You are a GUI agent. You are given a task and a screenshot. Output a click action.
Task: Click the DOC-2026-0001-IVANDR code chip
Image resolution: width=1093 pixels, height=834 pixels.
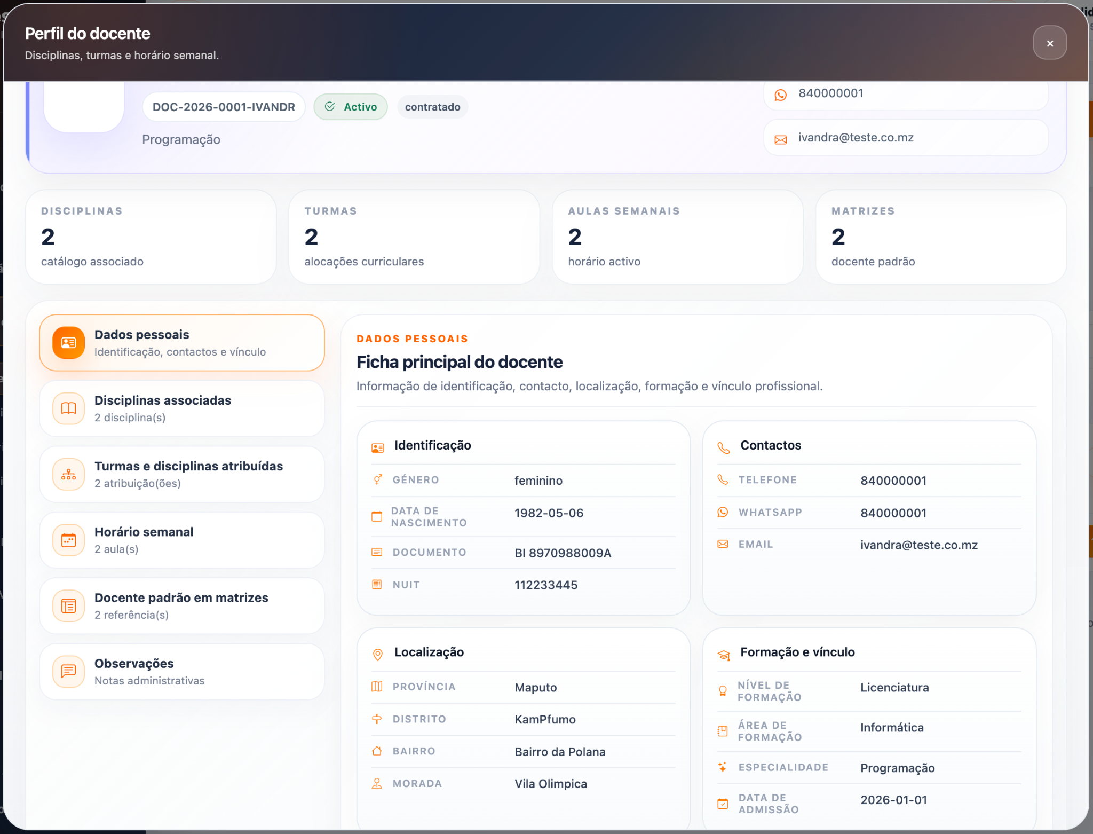(224, 107)
